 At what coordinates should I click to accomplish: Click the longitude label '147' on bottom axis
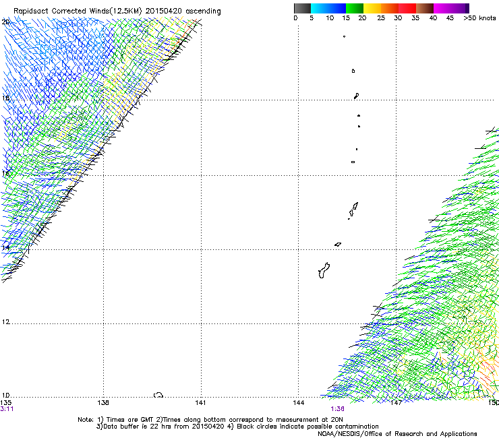point(396,403)
